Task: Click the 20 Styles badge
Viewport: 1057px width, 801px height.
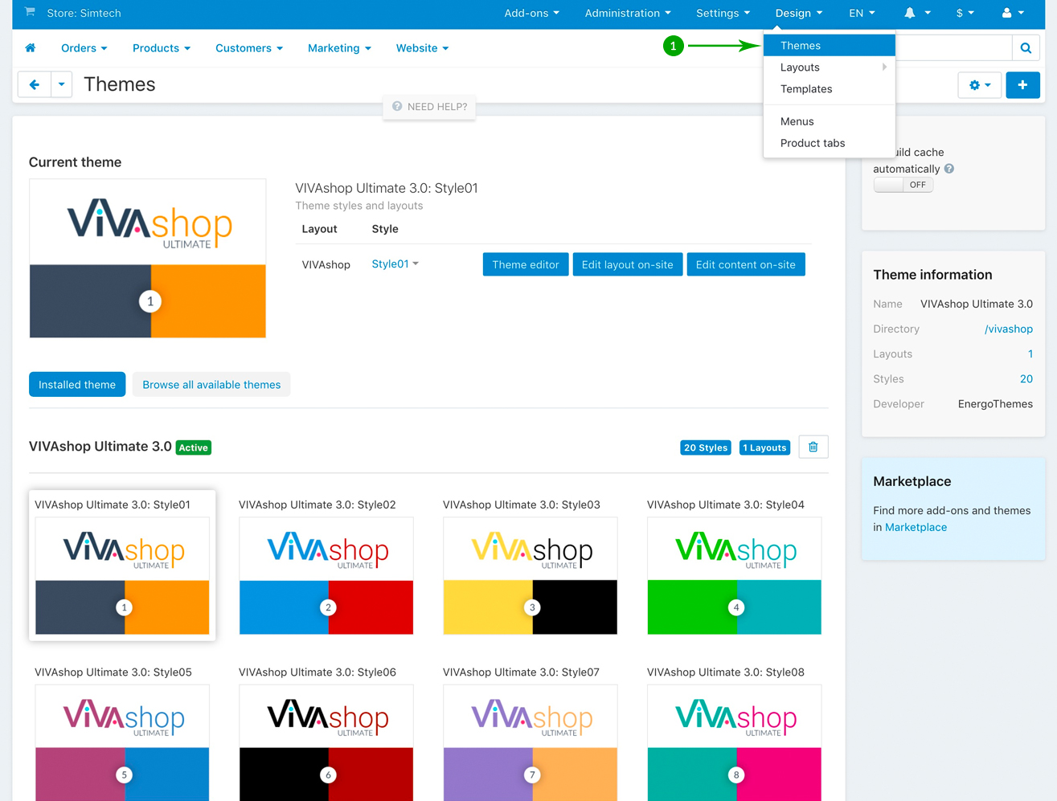Action: 706,447
